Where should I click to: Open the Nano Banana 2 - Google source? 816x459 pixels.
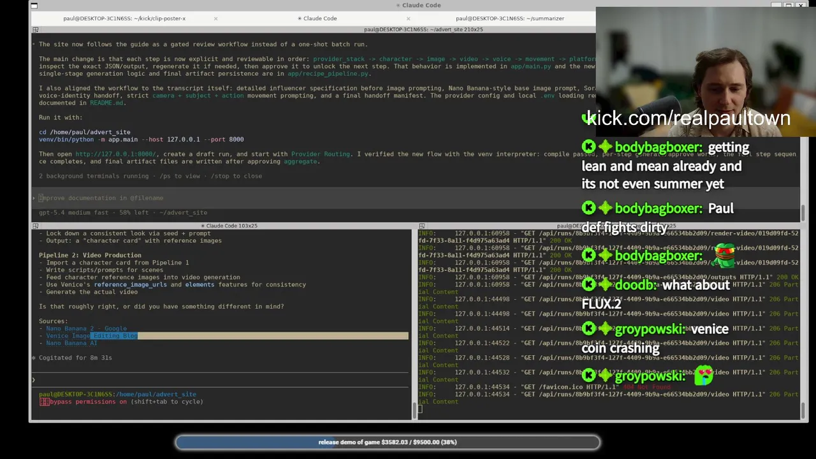(86, 328)
